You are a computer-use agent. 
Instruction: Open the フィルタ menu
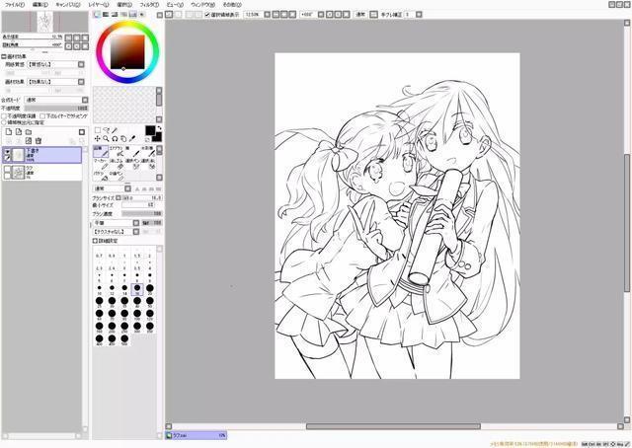coord(149,5)
